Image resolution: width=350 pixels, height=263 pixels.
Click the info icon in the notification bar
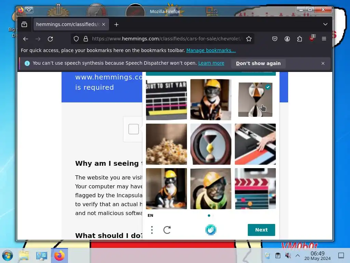pyautogui.click(x=27, y=63)
